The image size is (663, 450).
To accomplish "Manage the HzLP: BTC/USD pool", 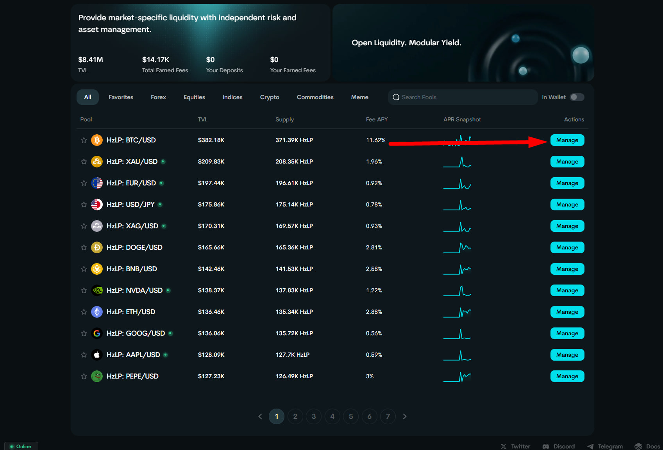I will coord(567,140).
